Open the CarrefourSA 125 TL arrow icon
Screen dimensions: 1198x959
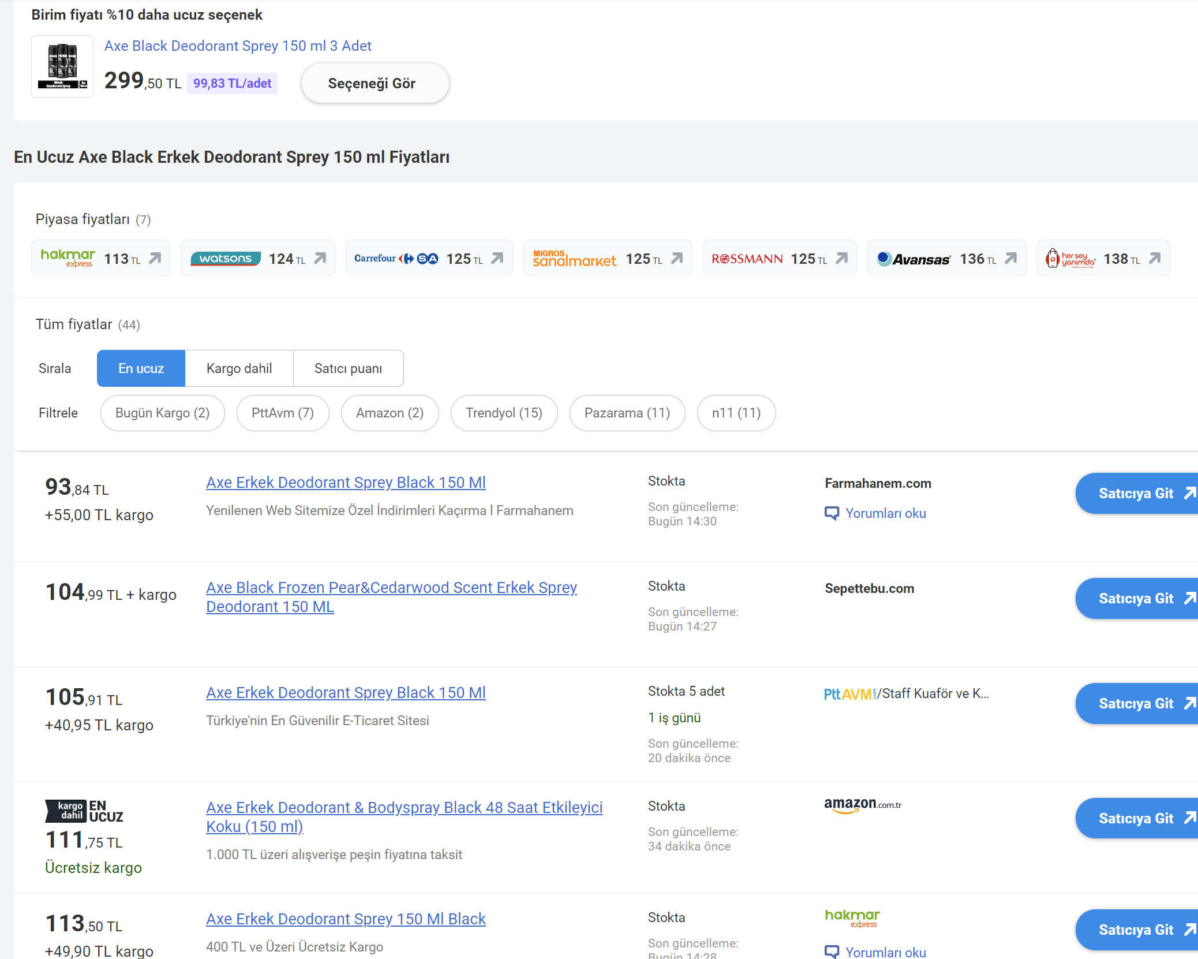coord(497,258)
